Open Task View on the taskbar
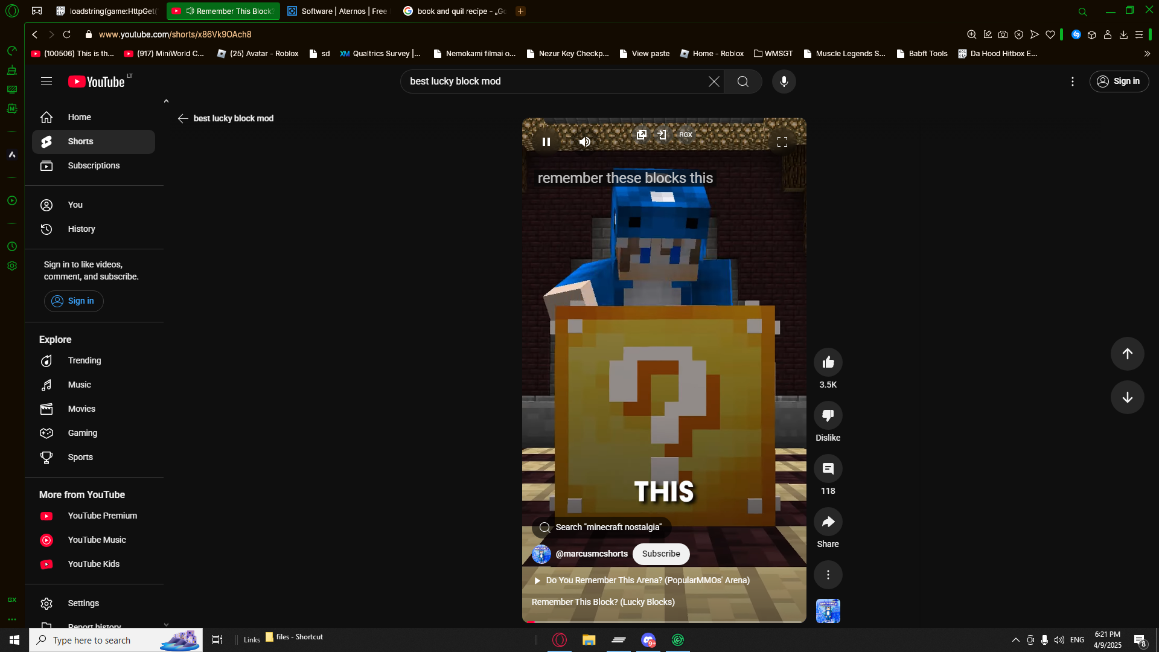Screen dimensions: 1159x652 point(217,640)
